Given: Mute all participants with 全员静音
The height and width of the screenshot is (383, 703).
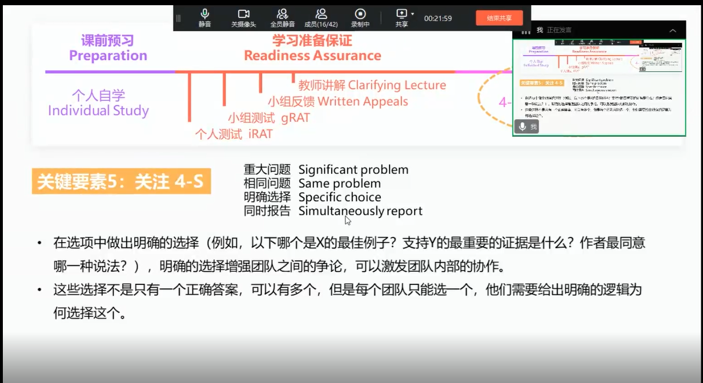Looking at the screenshot, I should (x=282, y=17).
